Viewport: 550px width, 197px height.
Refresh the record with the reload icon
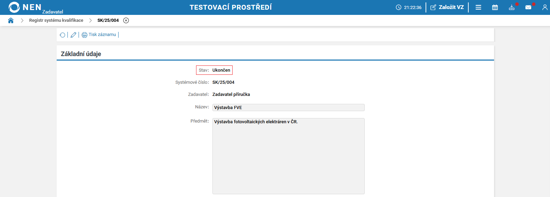point(63,35)
